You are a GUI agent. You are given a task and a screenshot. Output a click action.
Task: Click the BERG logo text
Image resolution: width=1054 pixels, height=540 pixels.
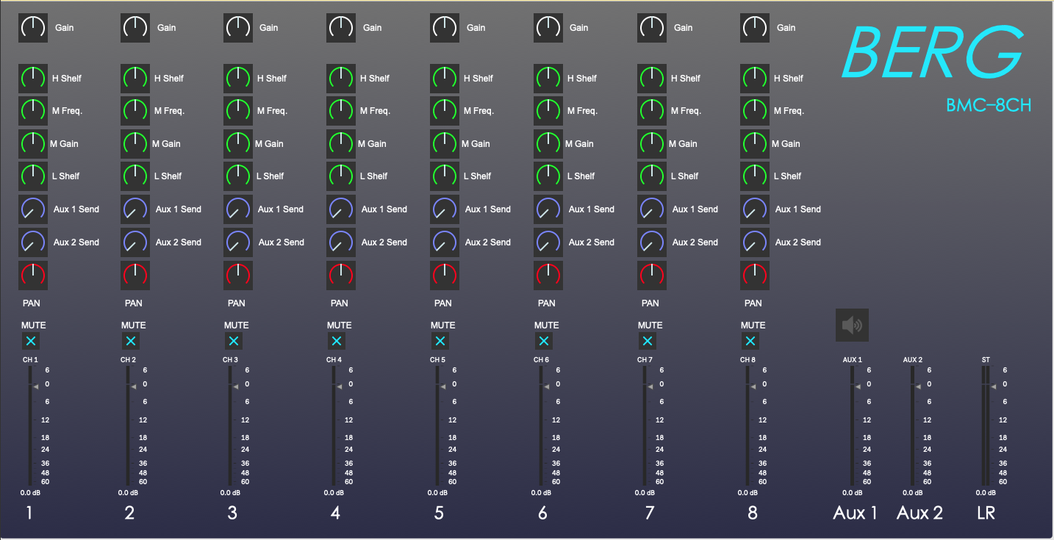pos(932,53)
